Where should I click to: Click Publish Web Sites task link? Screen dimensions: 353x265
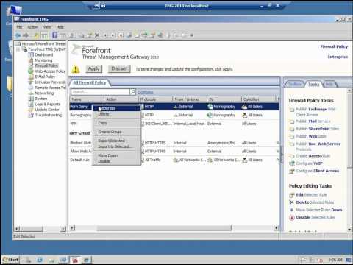(311, 136)
